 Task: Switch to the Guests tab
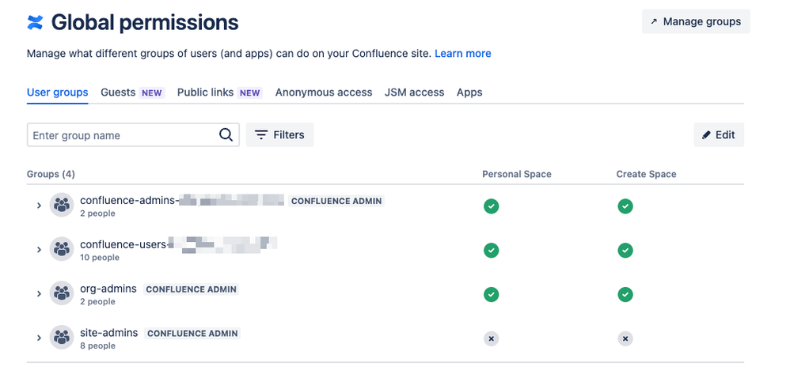point(118,93)
